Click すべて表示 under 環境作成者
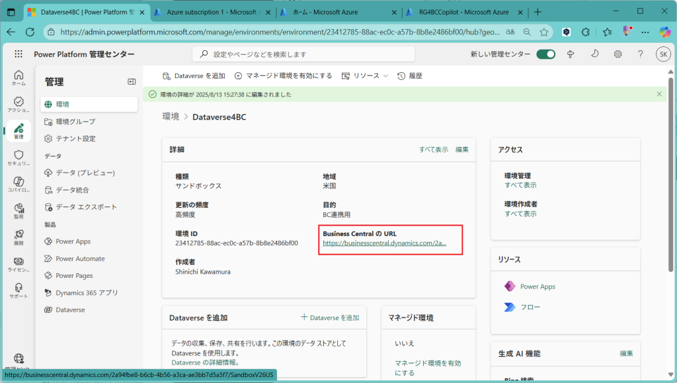The width and height of the screenshot is (677, 383). click(x=521, y=214)
